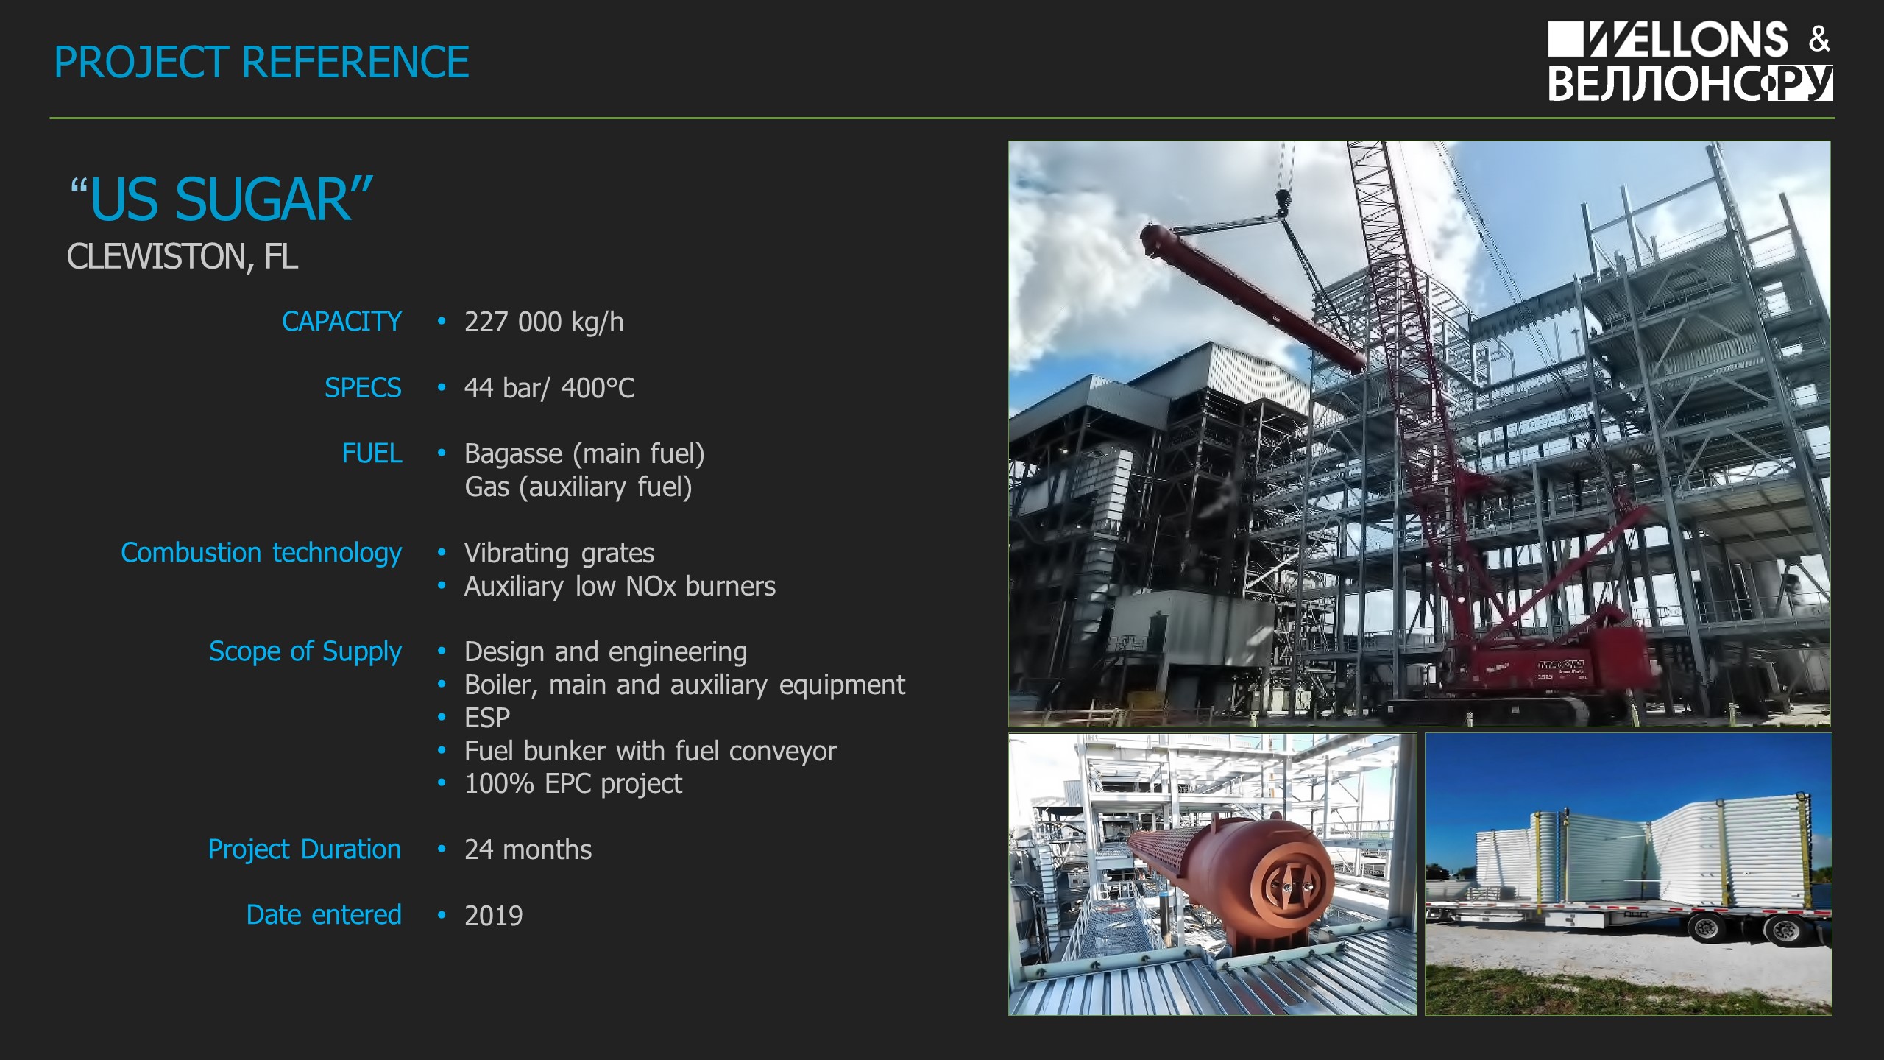The width and height of the screenshot is (1884, 1060).
Task: Select the CAPACITY label
Action: point(341,322)
